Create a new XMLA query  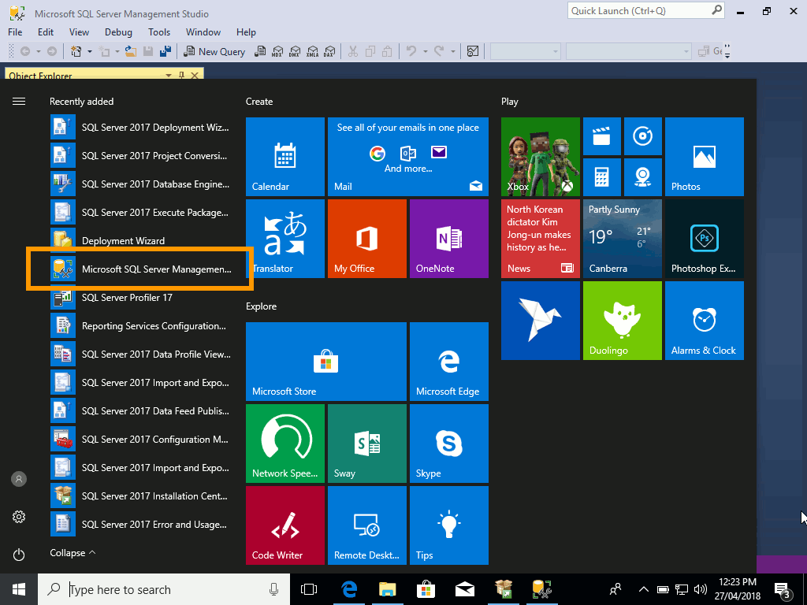(311, 51)
